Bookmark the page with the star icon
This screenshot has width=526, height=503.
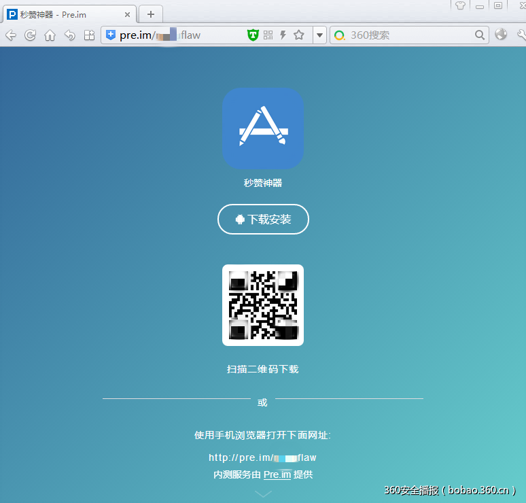point(298,35)
